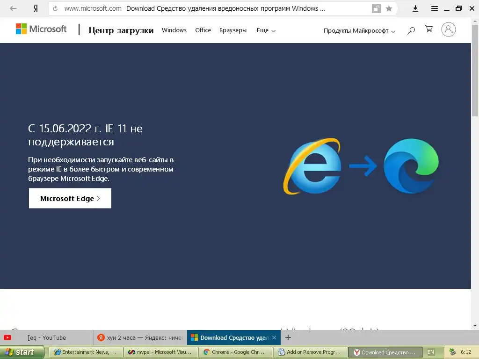Screen dimensions: 479x359
Task: Open the site search magnifier
Action: pos(411,30)
